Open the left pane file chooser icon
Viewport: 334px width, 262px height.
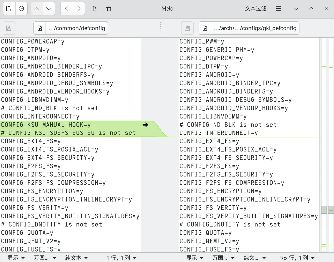click(40, 28)
